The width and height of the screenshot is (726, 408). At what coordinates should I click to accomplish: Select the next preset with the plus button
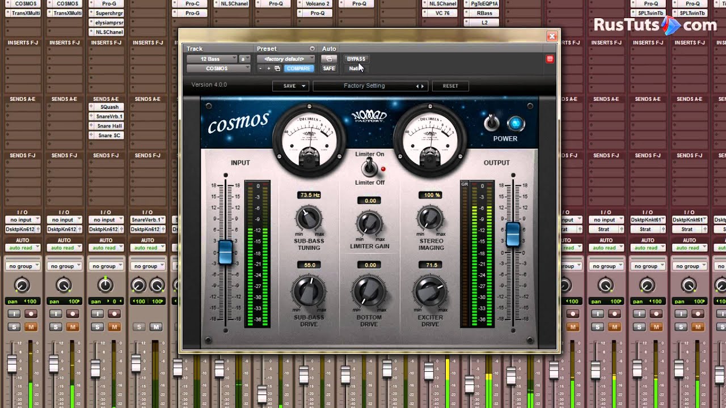(x=269, y=69)
